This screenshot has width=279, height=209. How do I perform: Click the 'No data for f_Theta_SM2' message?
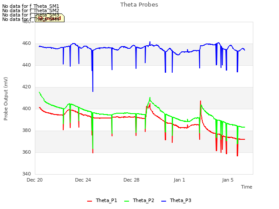[x=31, y=10]
